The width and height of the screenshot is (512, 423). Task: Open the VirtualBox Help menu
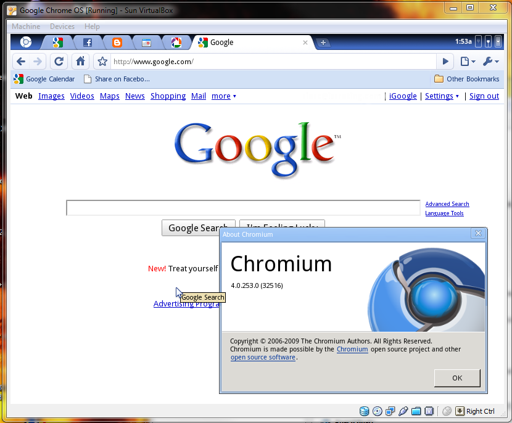92,27
